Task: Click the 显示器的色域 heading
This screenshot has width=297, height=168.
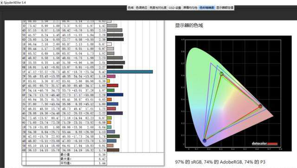Action: click(x=189, y=25)
